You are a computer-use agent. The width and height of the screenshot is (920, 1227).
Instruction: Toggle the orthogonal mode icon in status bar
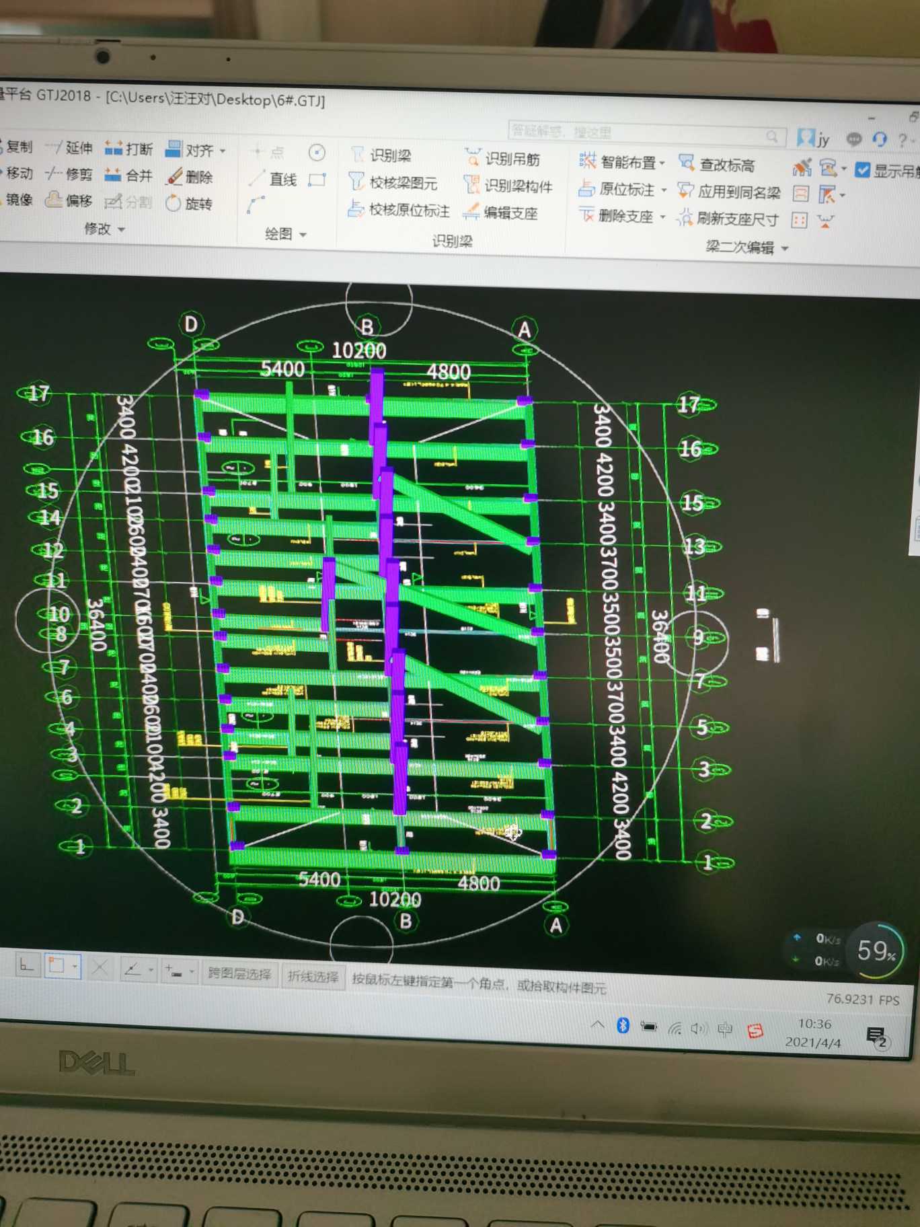[x=26, y=965]
